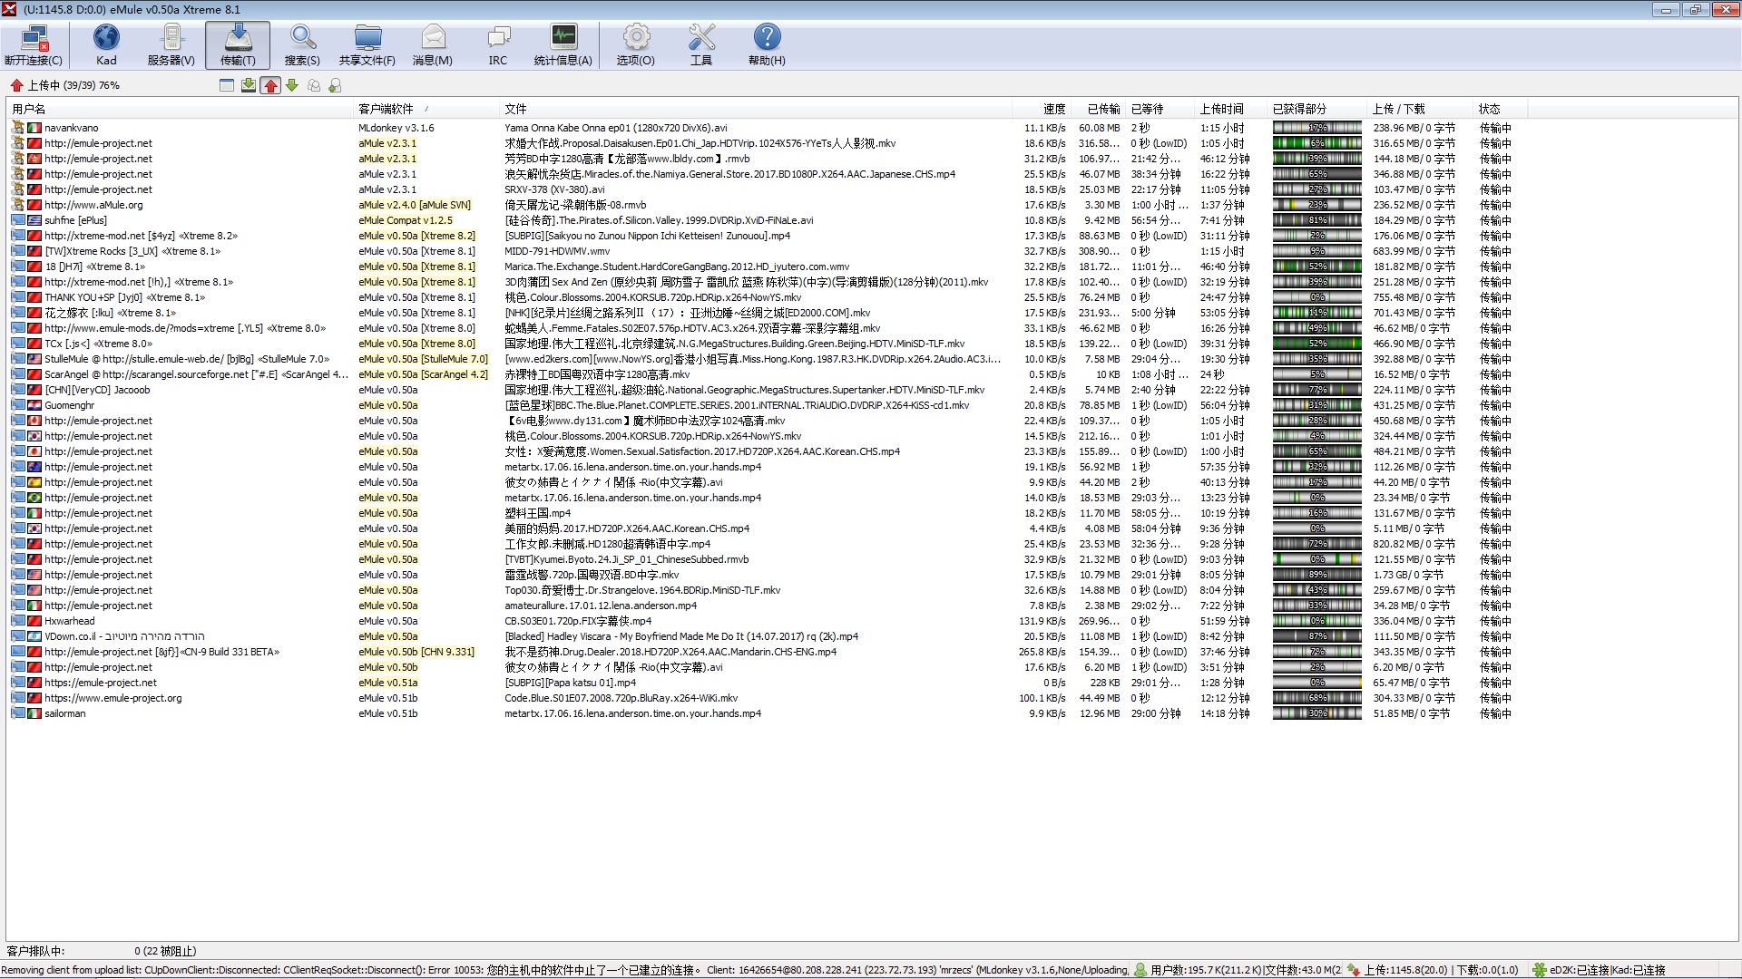Open the Options (选项) dialog
Image resolution: width=1742 pixels, height=979 pixels.
click(635, 45)
